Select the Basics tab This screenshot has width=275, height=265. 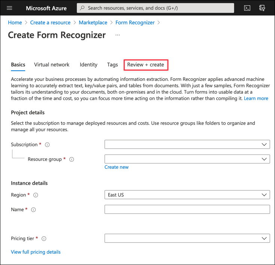pos(18,65)
